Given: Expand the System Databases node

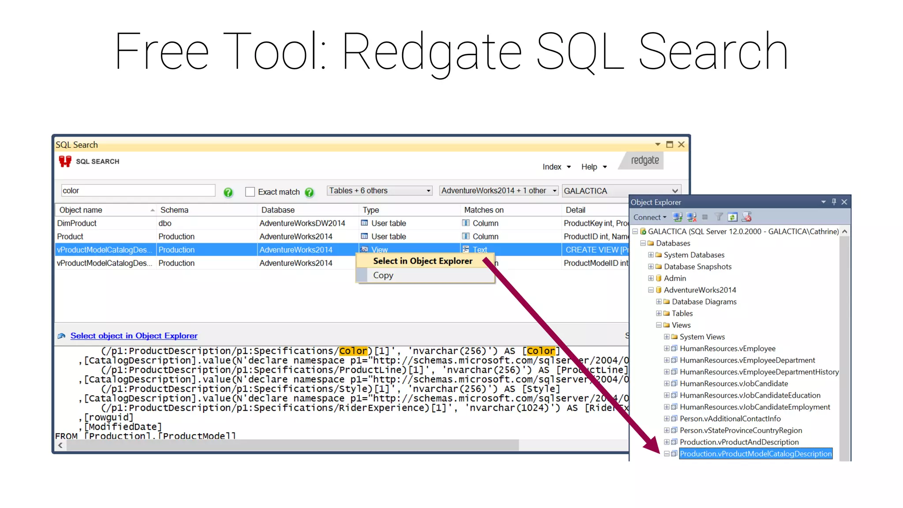Looking at the screenshot, I should pos(651,255).
